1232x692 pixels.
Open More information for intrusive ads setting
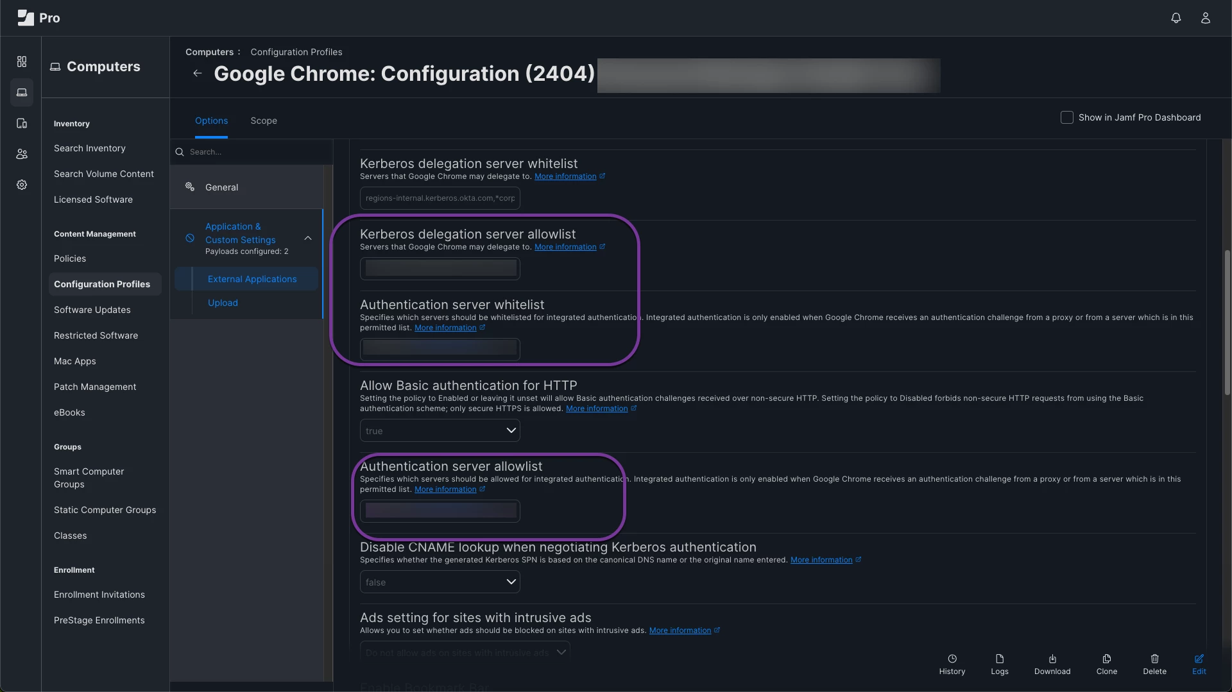click(680, 630)
